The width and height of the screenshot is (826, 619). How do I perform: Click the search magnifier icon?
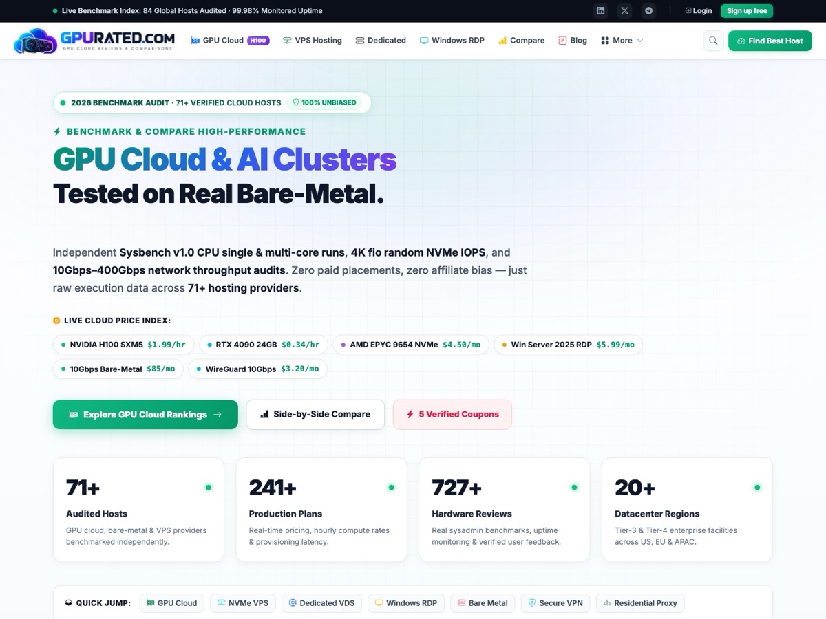click(713, 41)
